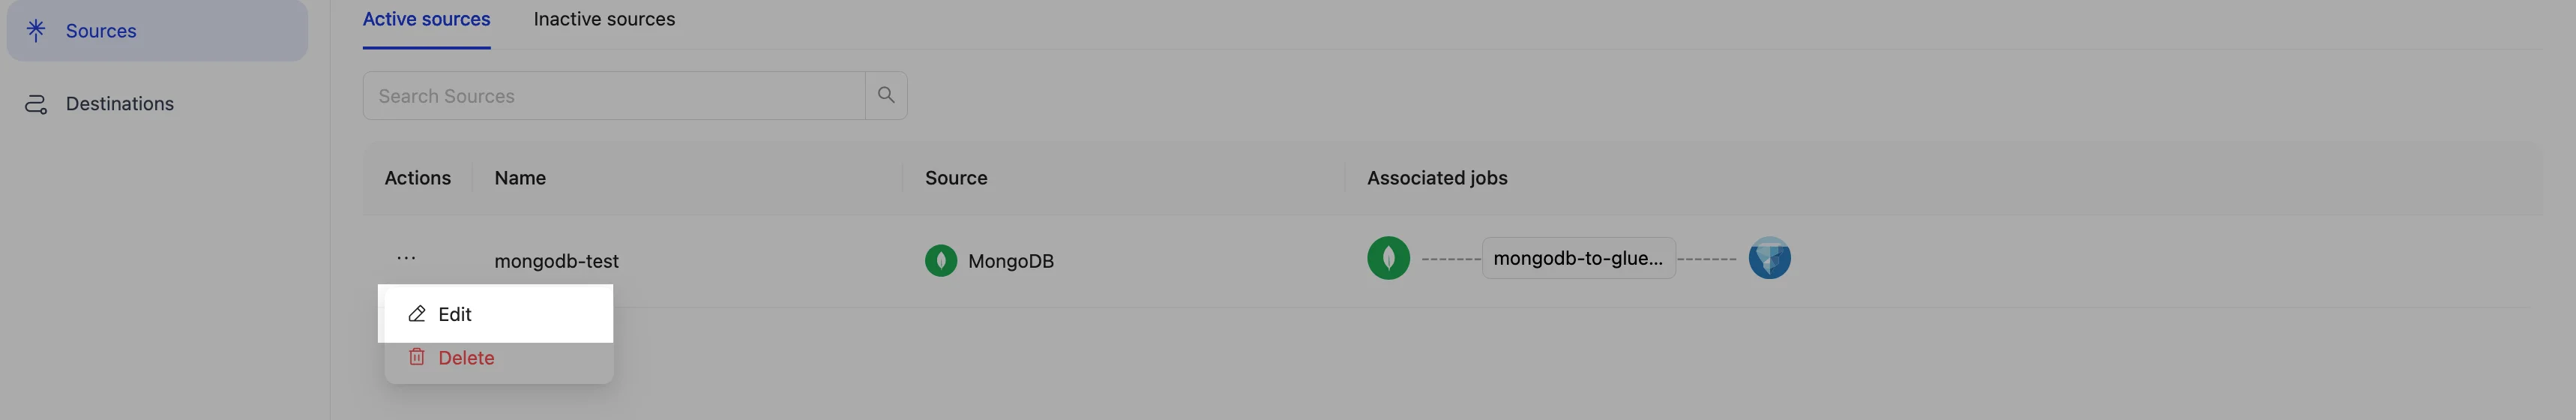Click the Destinations icon in sidebar

[36, 104]
